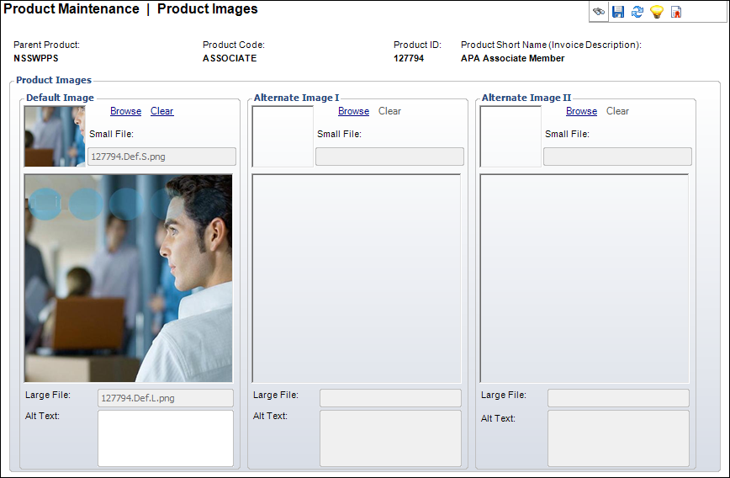Refresh using the blue arrows icon
The width and height of the screenshot is (730, 478).
tap(637, 12)
